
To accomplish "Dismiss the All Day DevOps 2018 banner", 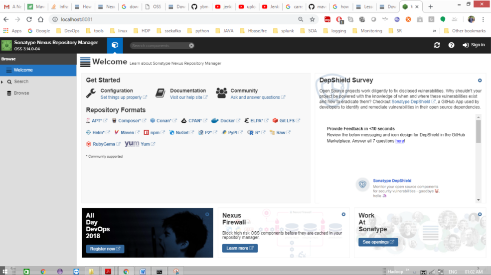I will click(207, 214).
